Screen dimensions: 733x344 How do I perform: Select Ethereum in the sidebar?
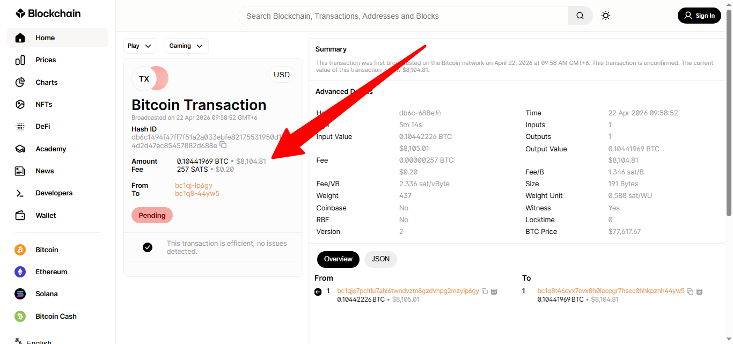click(51, 272)
